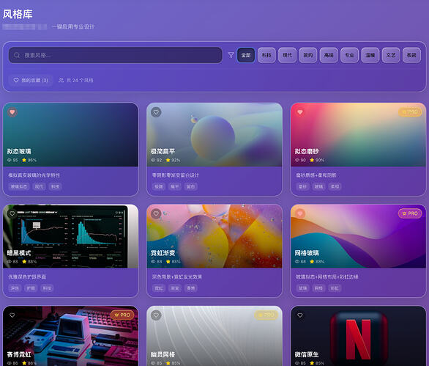Favorite the 极简扁平 style card
This screenshot has width=429, height=366.
156,112
